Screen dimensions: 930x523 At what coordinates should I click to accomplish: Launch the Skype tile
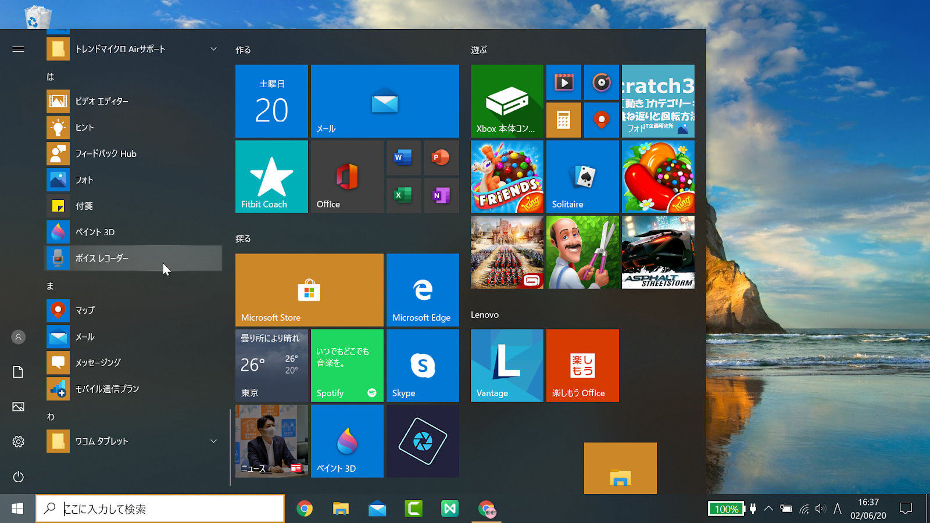(x=423, y=366)
